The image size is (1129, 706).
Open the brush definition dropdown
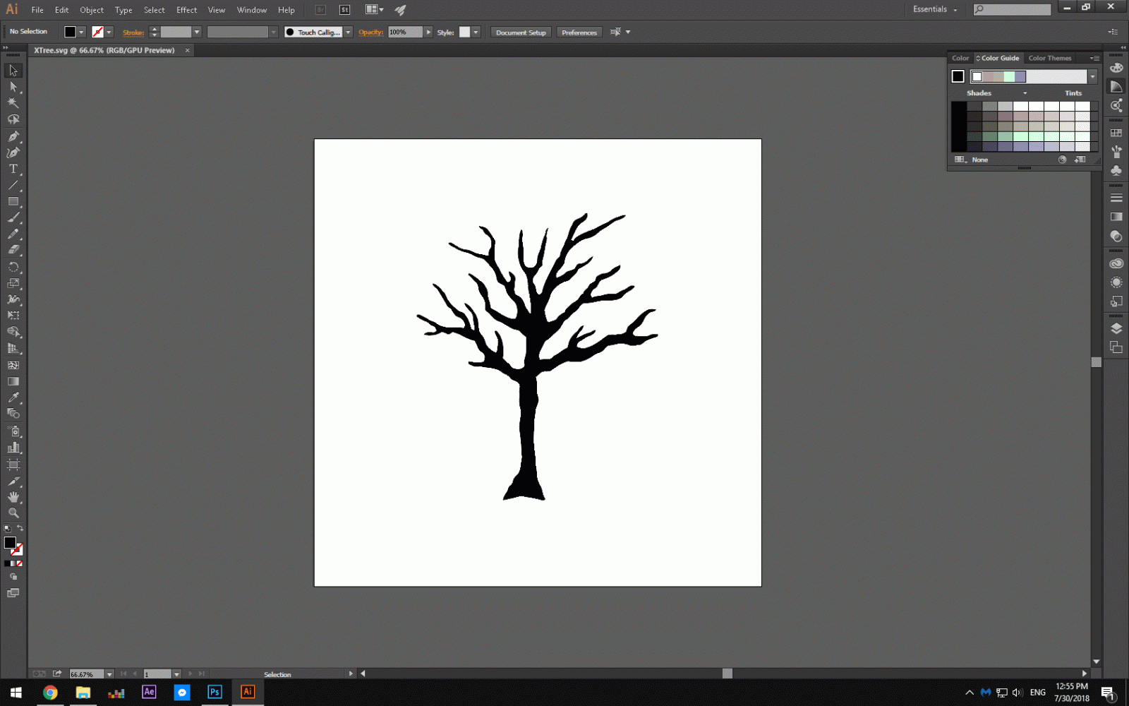click(348, 32)
